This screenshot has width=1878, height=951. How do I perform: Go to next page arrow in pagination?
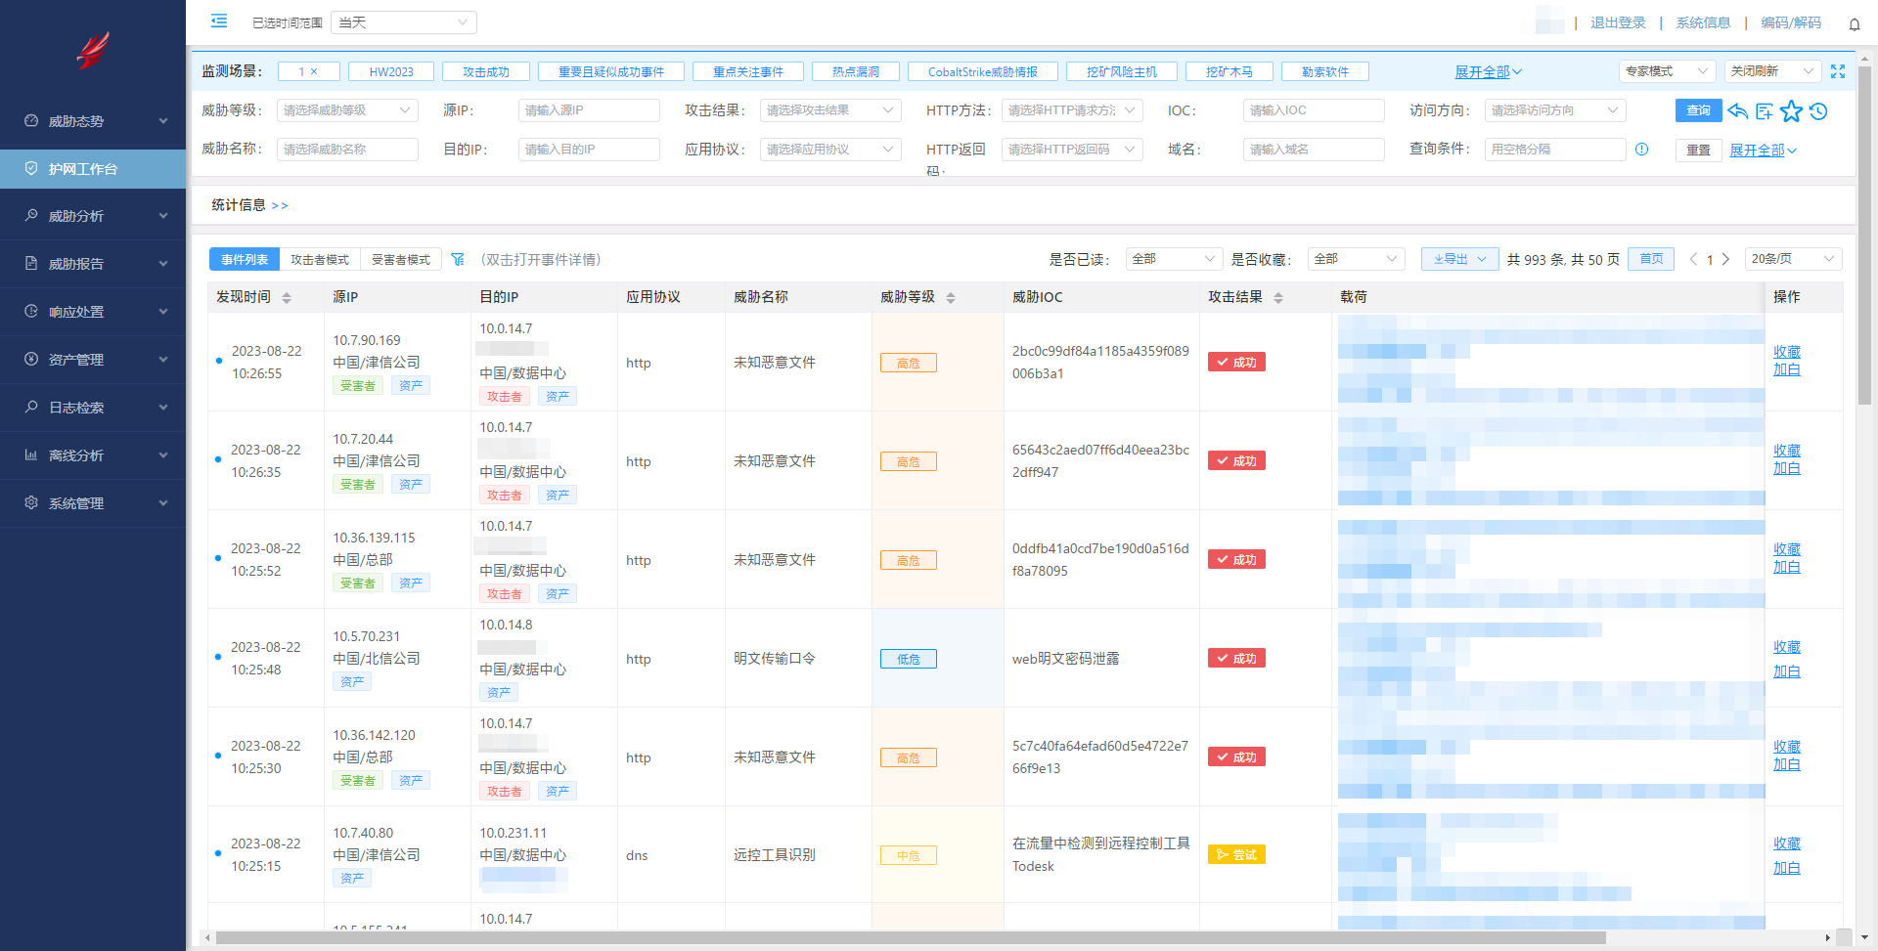tap(1726, 259)
